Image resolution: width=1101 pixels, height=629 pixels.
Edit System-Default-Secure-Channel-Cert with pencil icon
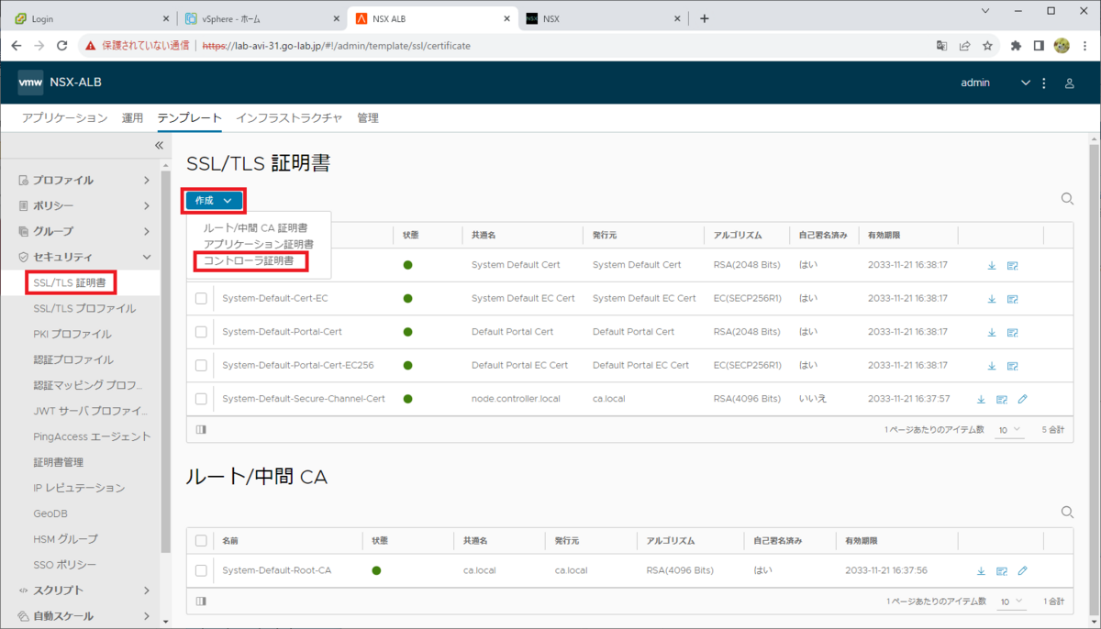pyautogui.click(x=1022, y=399)
